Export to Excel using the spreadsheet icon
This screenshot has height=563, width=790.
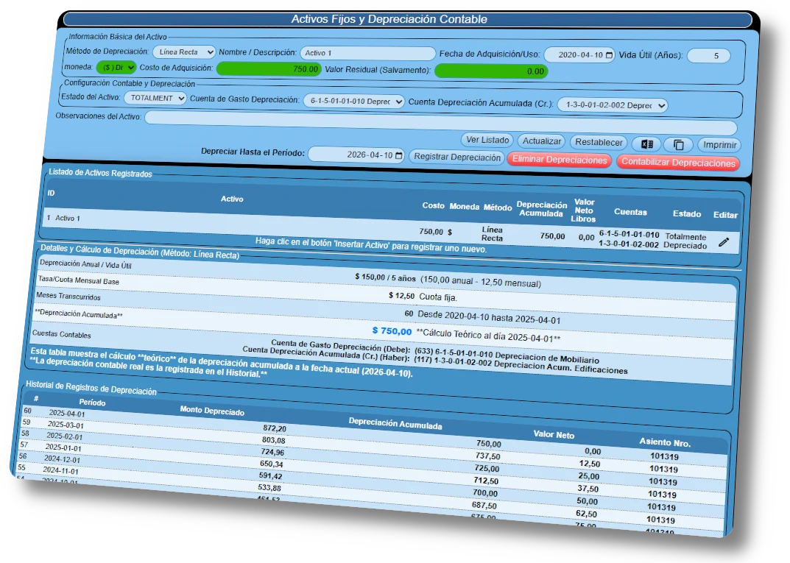click(x=646, y=144)
